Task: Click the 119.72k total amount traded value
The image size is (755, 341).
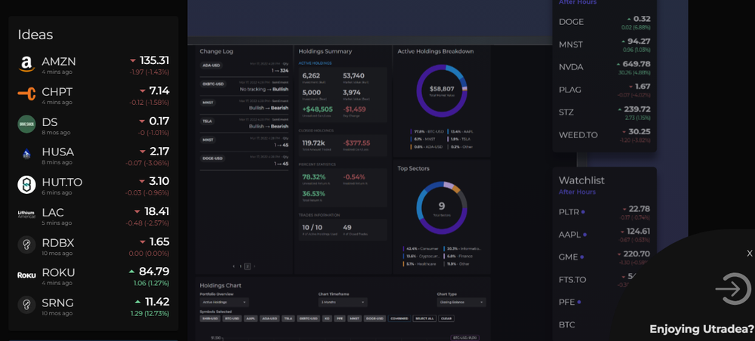Action: tap(313, 143)
